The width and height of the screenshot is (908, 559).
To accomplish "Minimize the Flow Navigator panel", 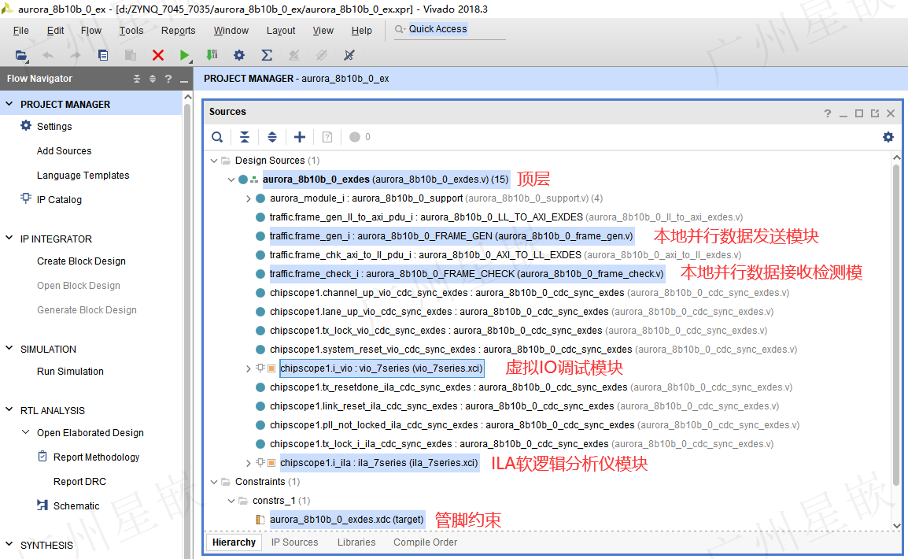I will tap(184, 80).
